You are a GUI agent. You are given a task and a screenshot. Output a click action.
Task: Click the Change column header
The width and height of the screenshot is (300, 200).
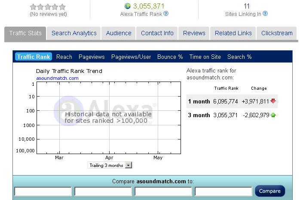[x=259, y=88]
